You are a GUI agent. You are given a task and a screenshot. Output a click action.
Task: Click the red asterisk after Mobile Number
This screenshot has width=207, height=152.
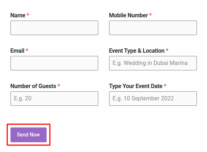tap(150, 14)
